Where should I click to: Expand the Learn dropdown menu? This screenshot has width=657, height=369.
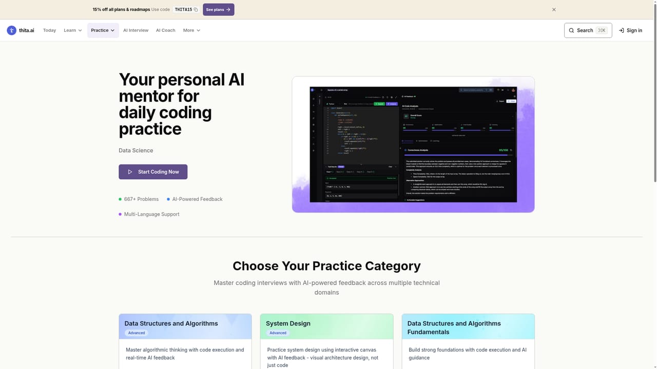(x=73, y=30)
